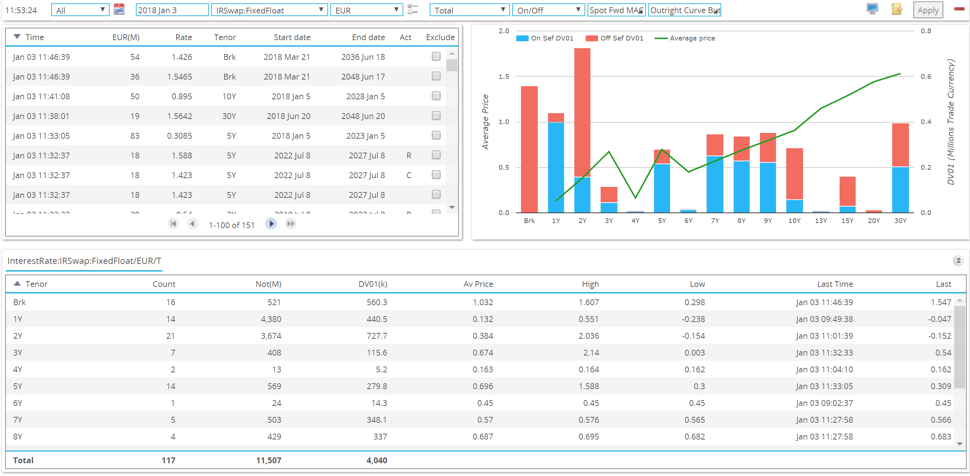Click trades table scrollbar down arrow
970x476 pixels.
click(452, 207)
